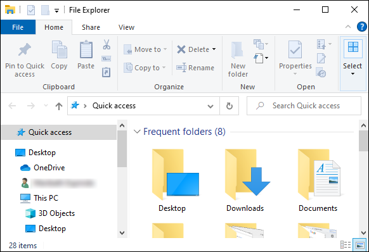Click the New folder icon

pyautogui.click(x=237, y=50)
